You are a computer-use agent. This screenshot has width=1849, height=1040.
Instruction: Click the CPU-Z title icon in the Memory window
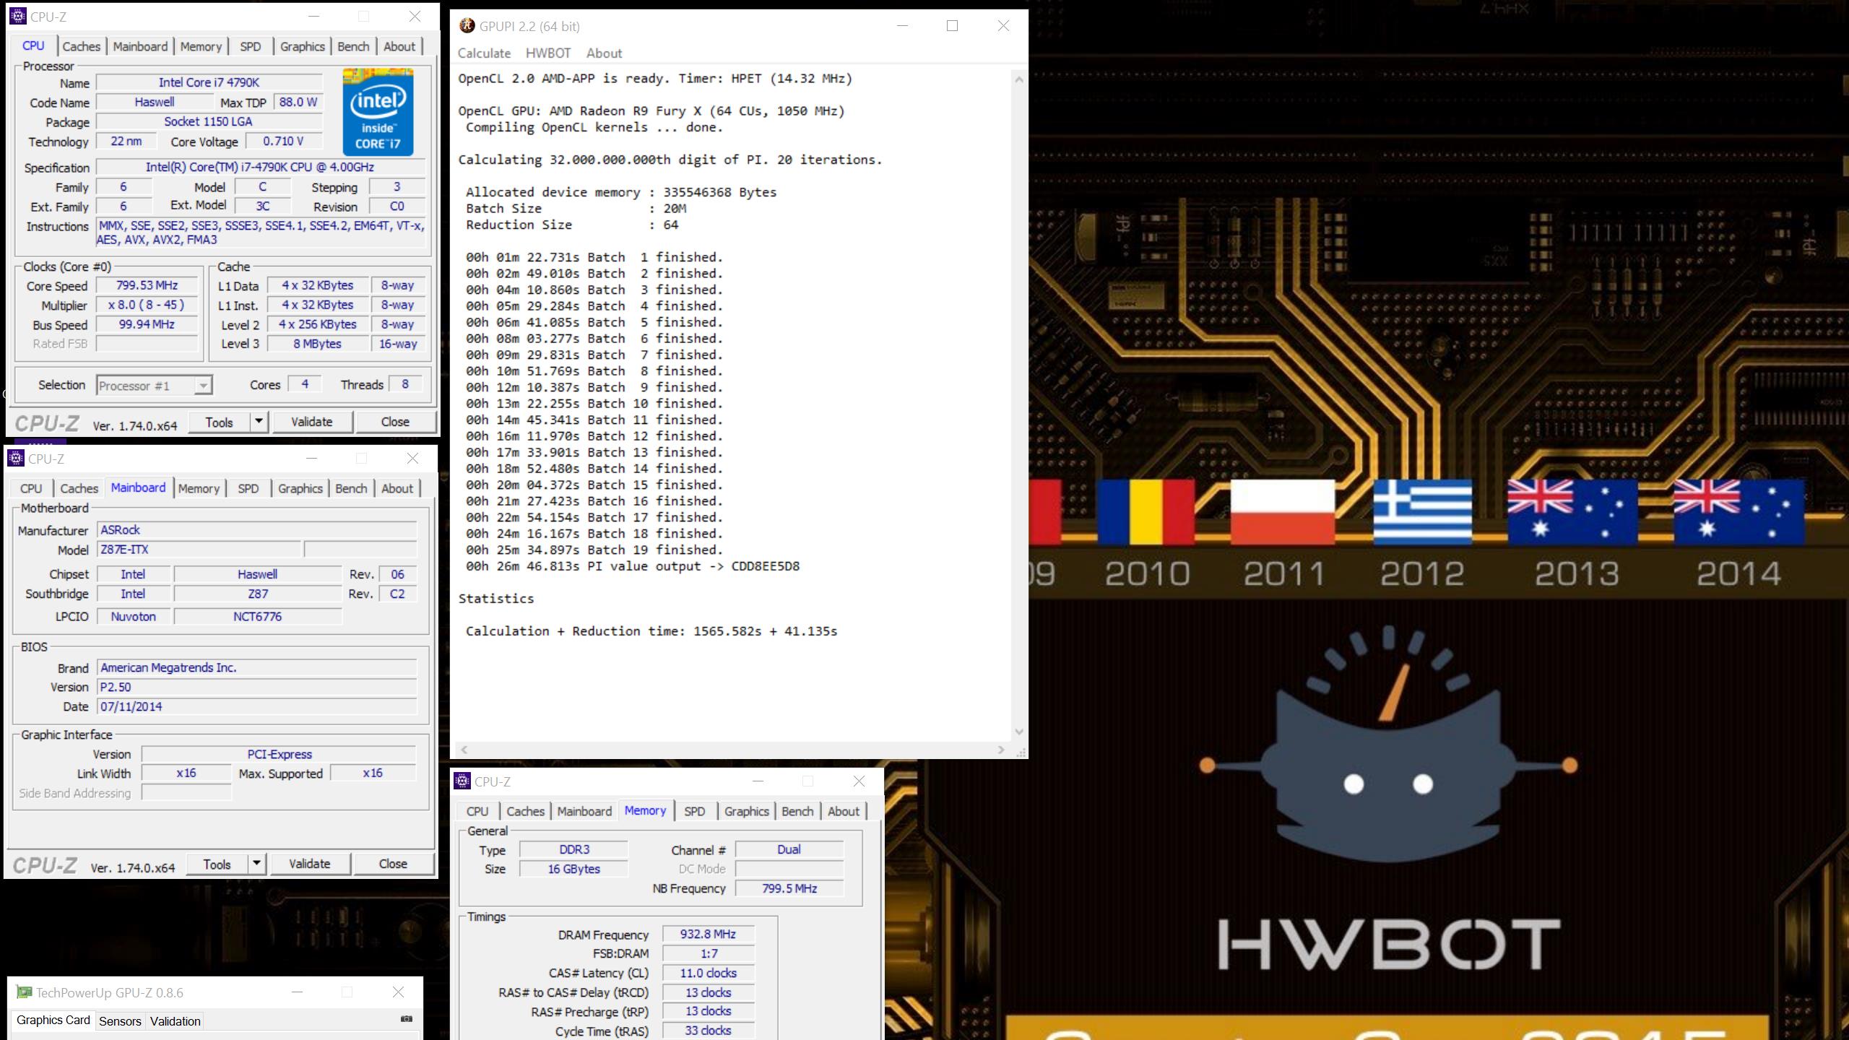click(462, 781)
